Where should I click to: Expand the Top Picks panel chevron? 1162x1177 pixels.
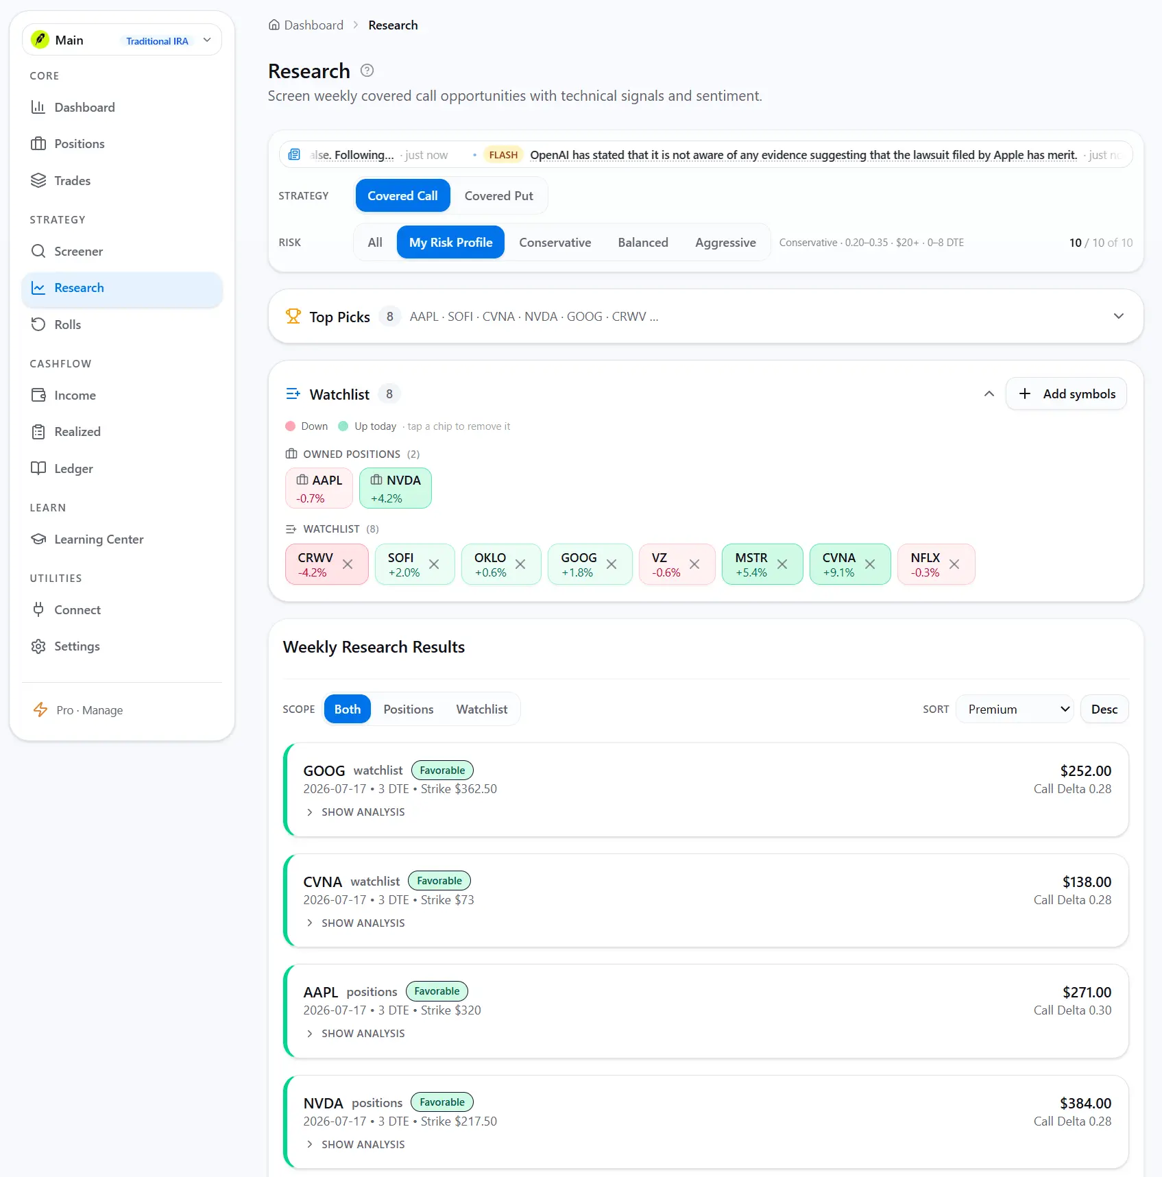(1118, 316)
